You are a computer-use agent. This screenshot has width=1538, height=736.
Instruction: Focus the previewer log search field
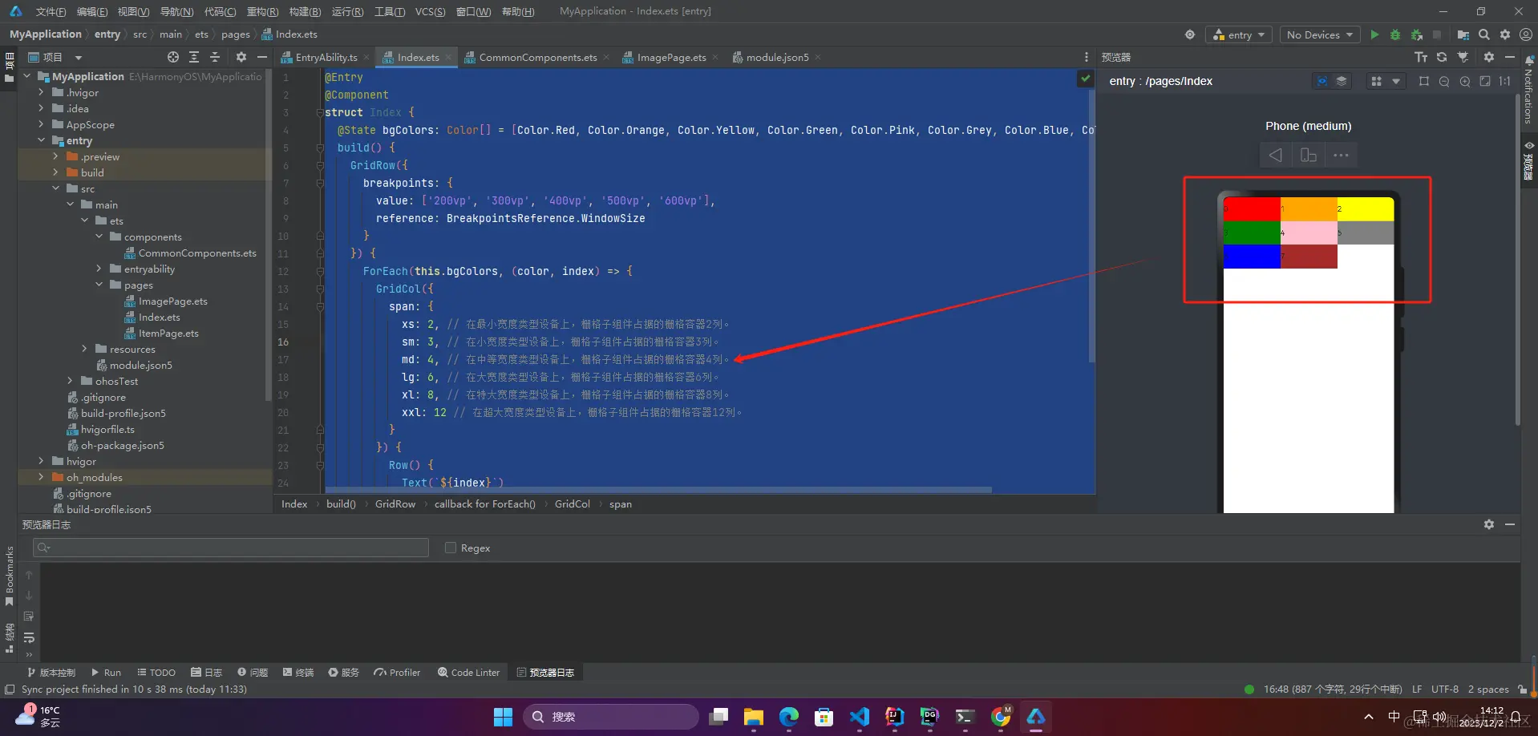pyautogui.click(x=231, y=548)
